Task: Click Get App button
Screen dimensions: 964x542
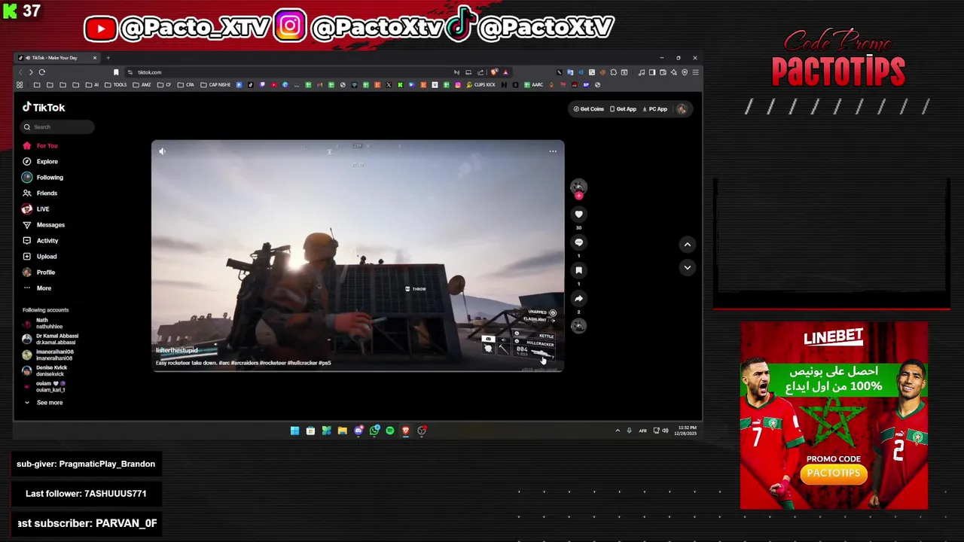Action: click(x=623, y=109)
